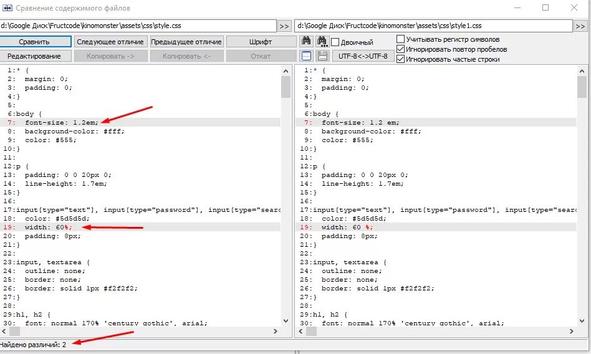Click right pane vertical scrollbar up arrow
Screen dimensions: 591x354
click(582, 71)
